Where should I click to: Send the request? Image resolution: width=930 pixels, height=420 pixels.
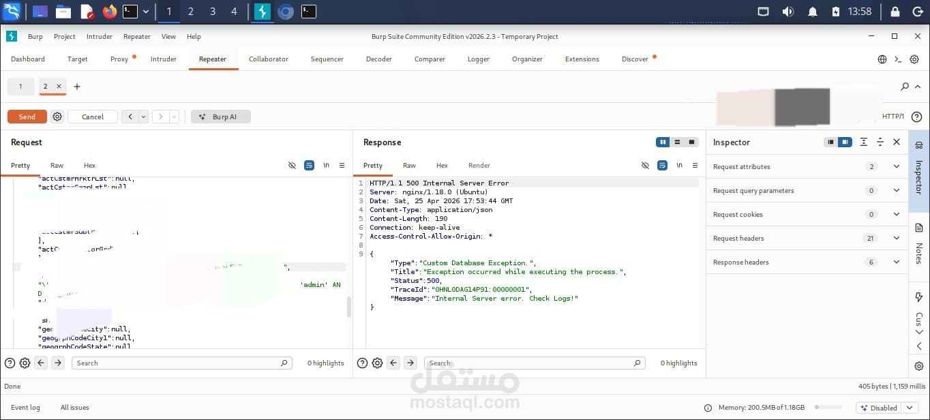[27, 117]
